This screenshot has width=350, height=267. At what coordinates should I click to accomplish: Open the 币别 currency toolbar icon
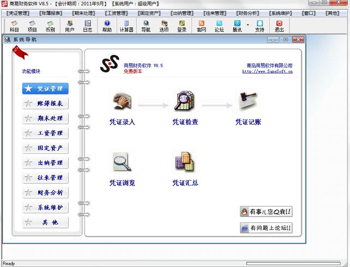tap(50, 26)
